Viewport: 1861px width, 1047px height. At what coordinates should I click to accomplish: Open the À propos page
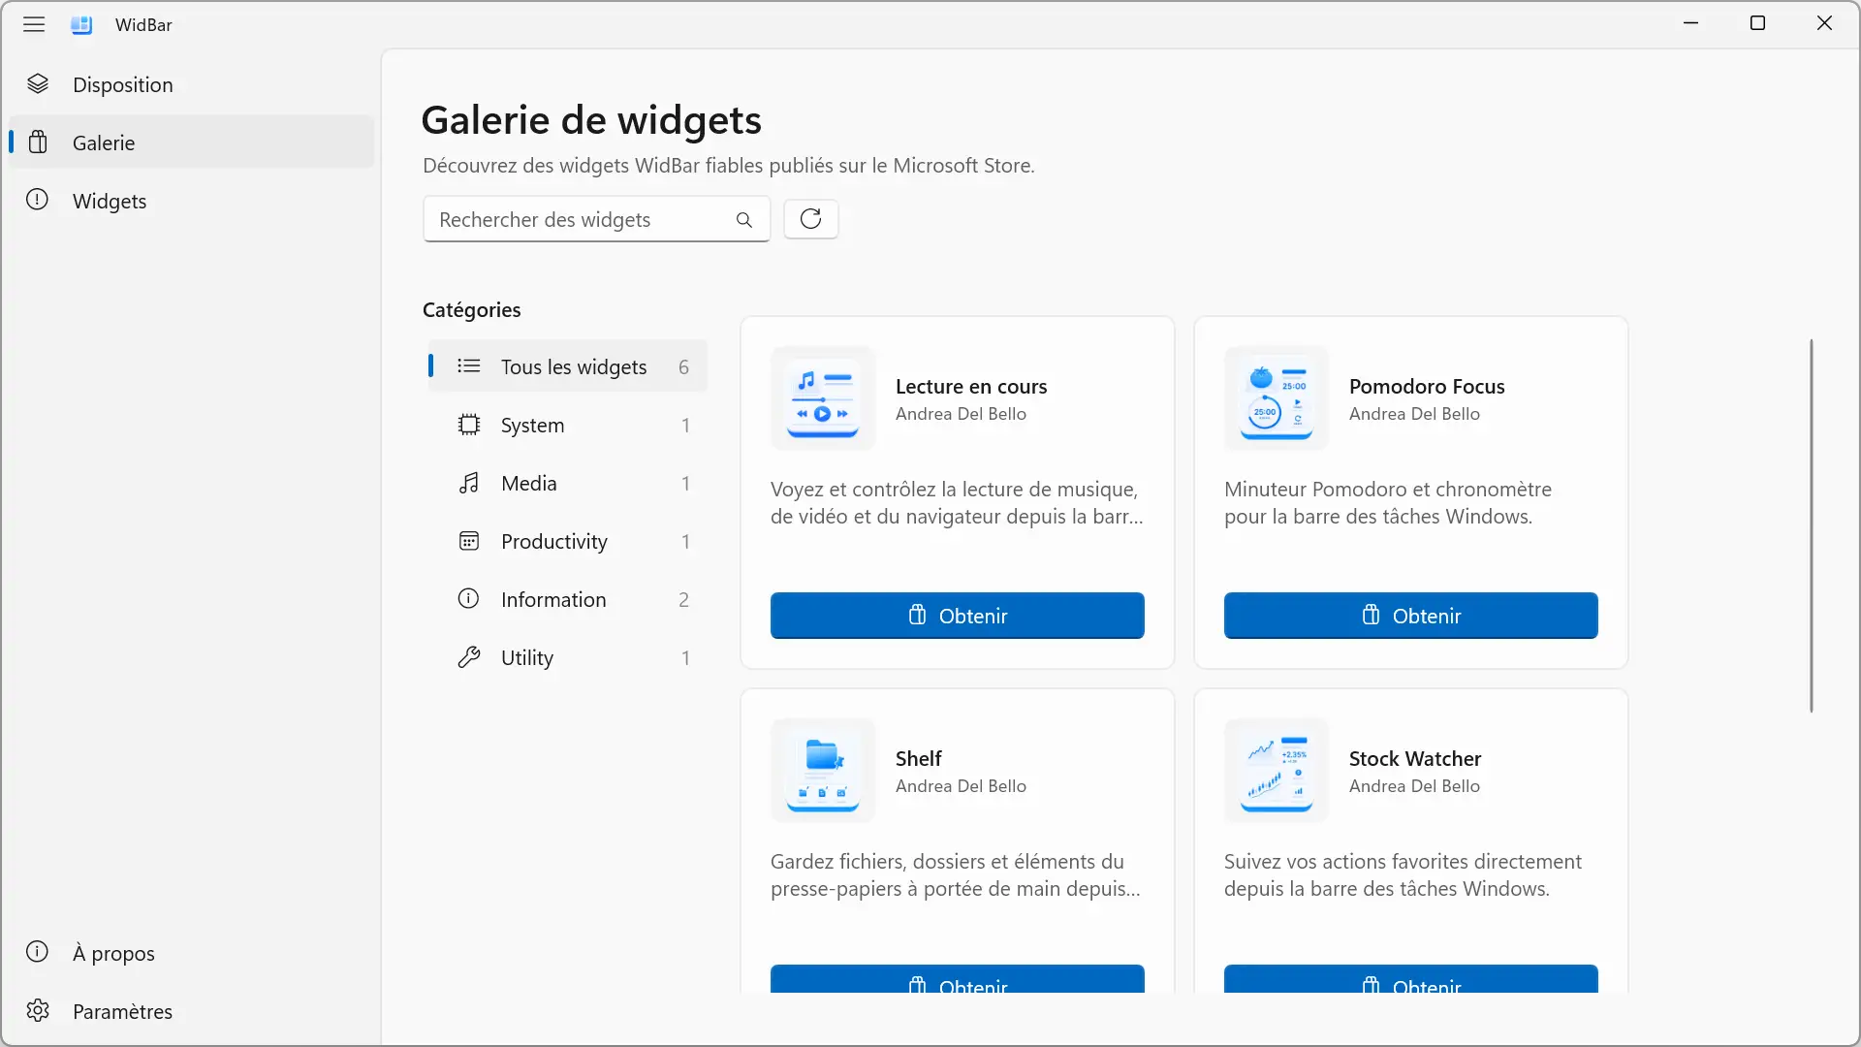[192, 953]
